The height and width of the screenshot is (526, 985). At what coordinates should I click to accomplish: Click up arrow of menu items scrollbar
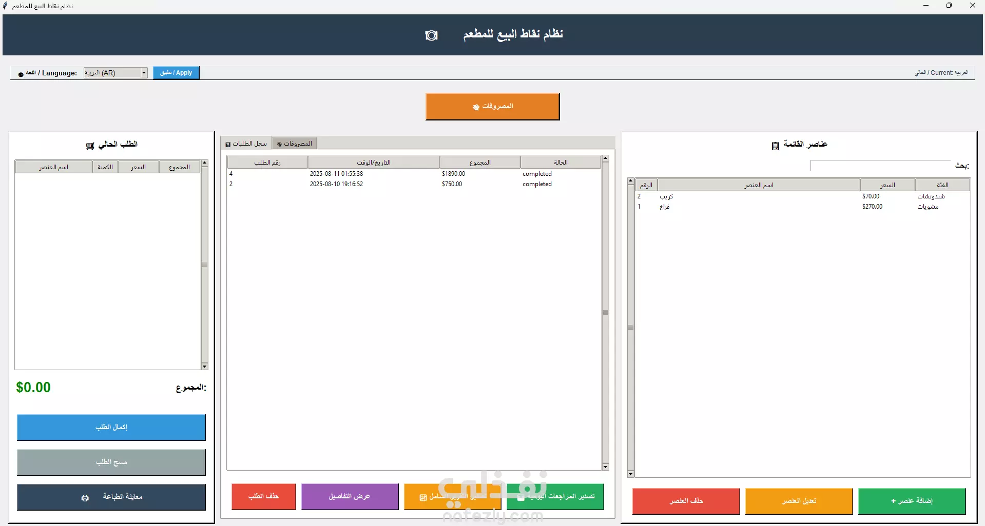click(x=631, y=181)
